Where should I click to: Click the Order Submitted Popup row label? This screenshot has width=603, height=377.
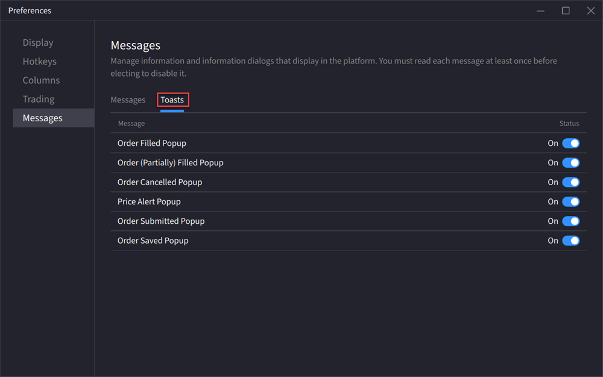click(161, 221)
